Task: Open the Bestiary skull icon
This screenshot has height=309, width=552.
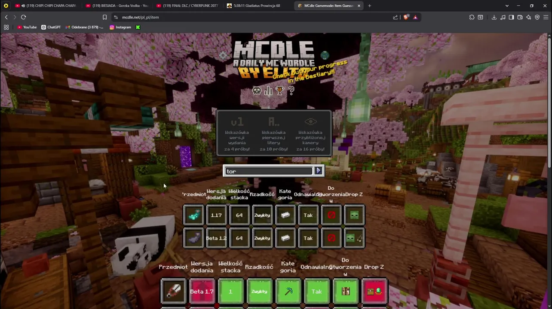Action: (257, 91)
